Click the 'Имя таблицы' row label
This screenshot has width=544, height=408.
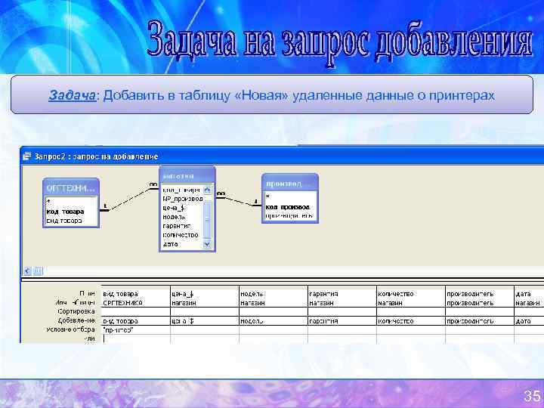(75, 303)
